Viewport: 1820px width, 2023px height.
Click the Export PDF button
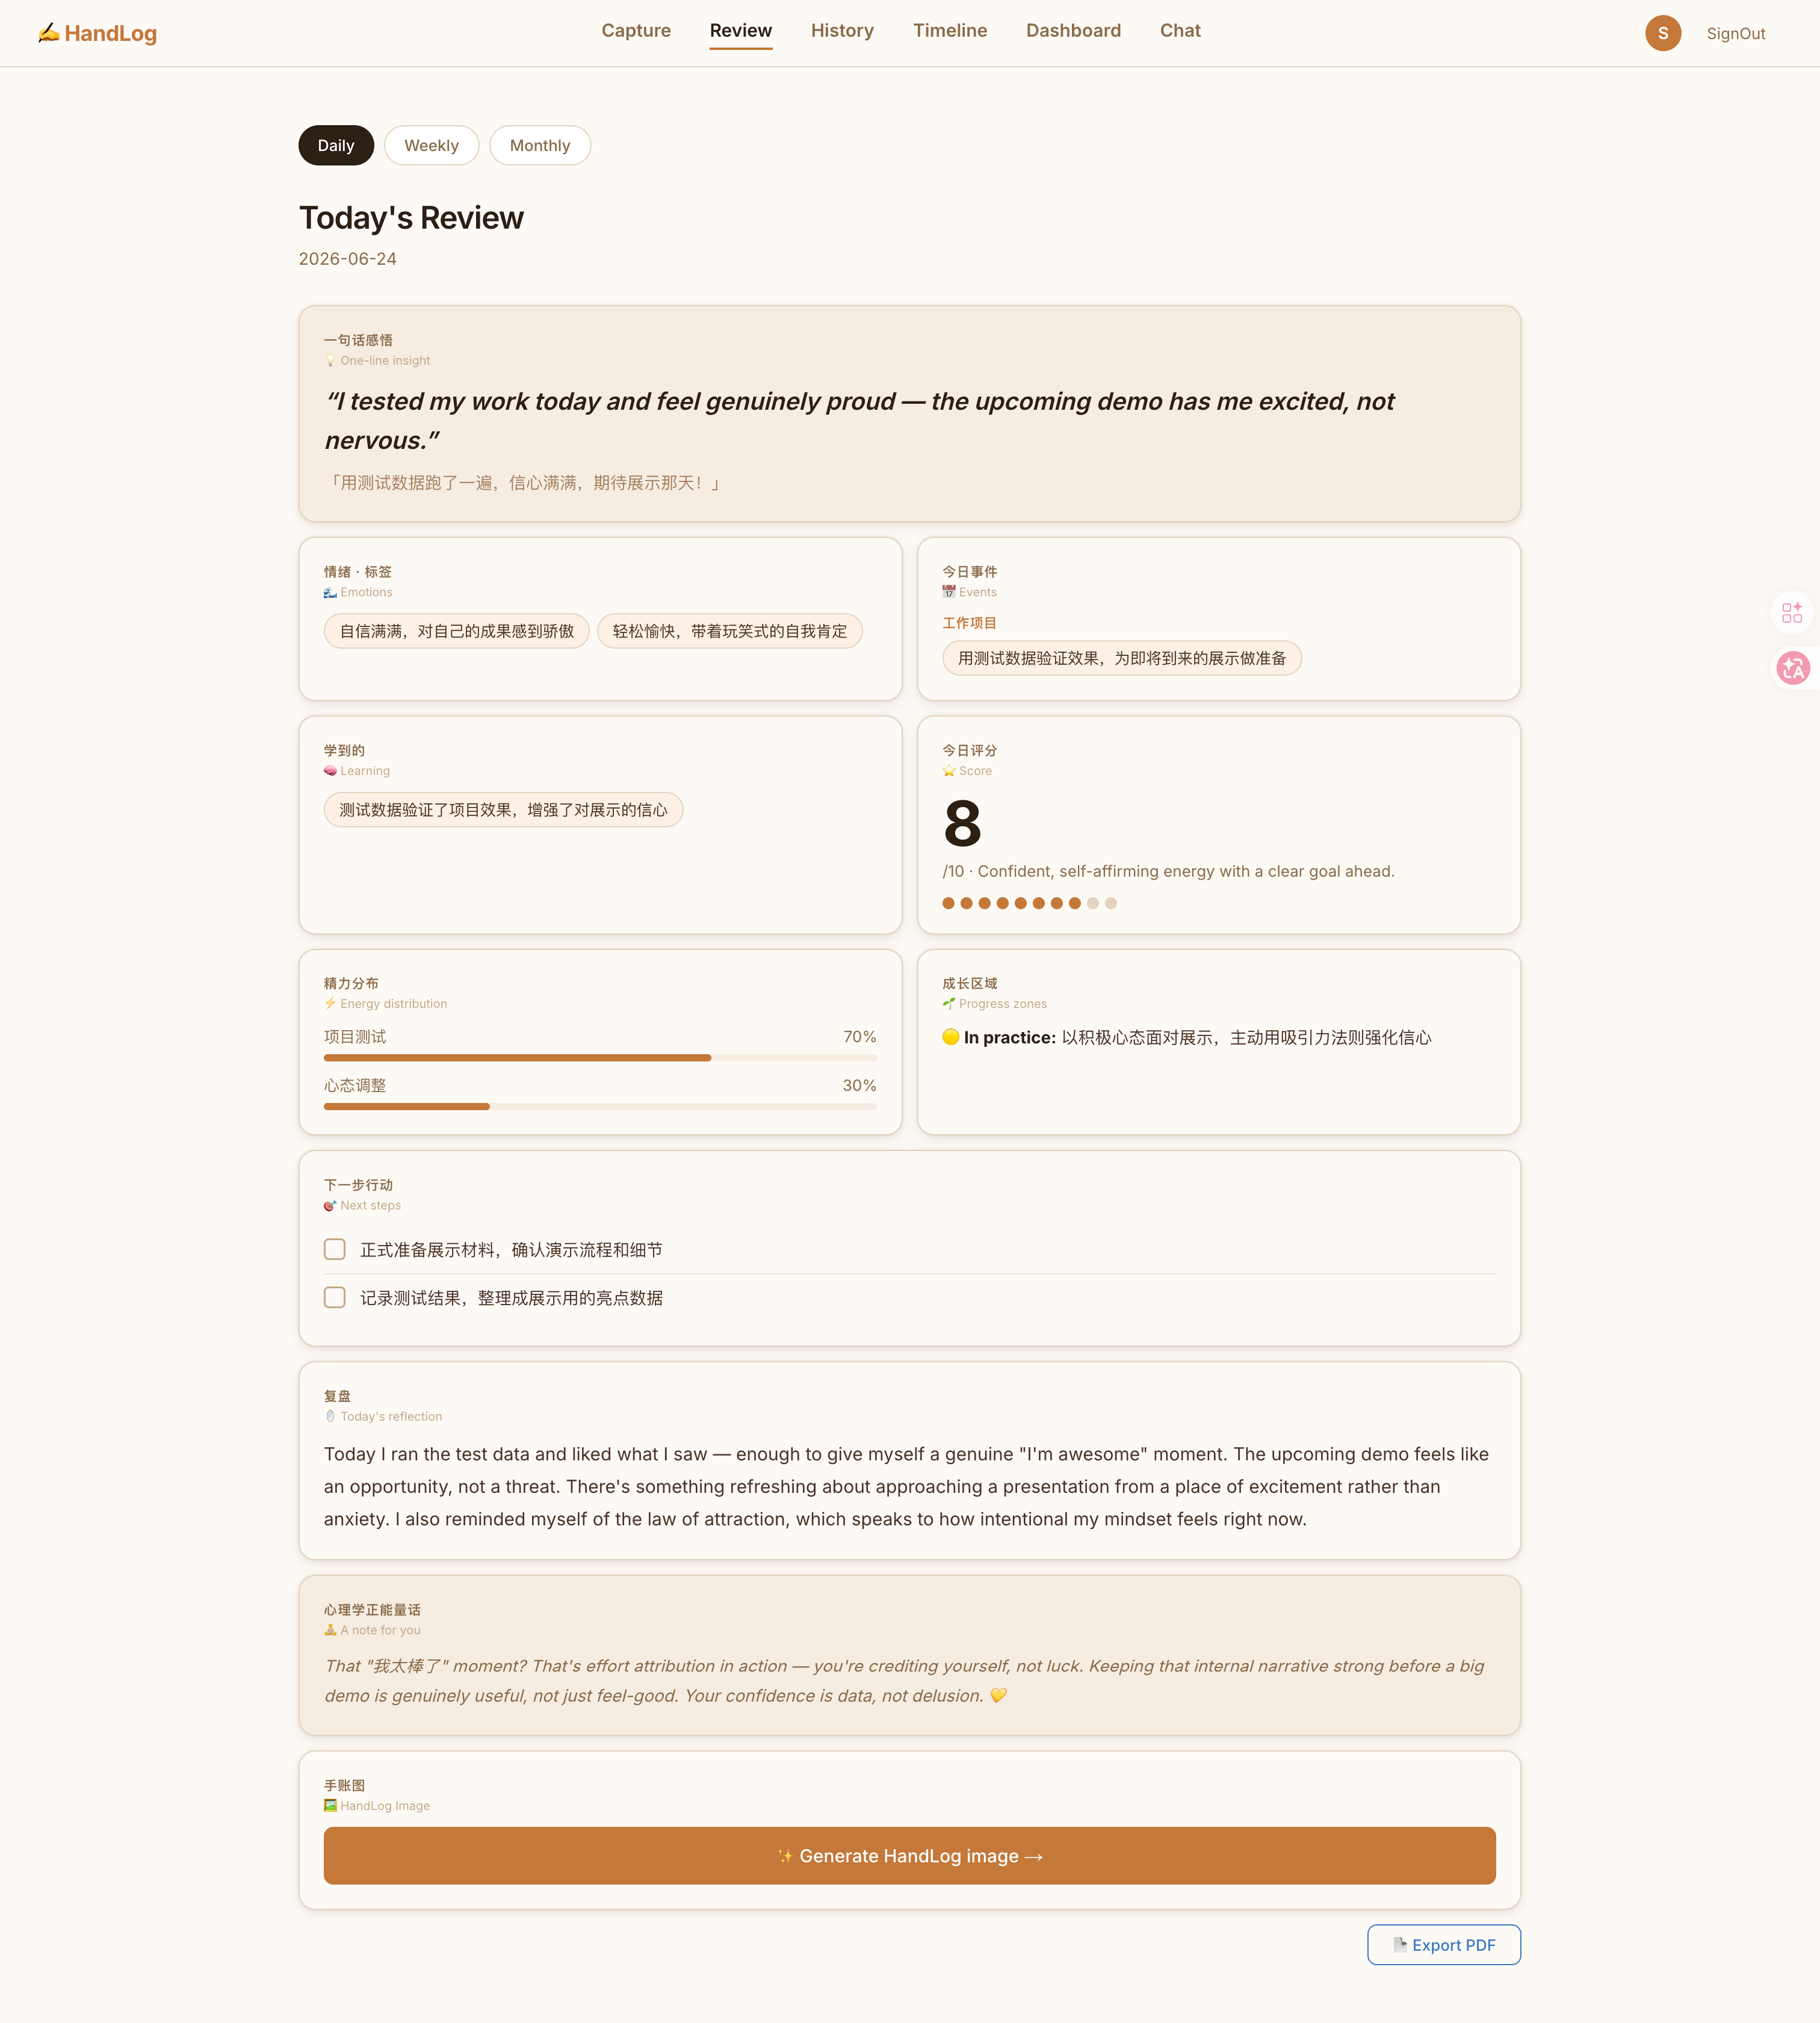(x=1443, y=1945)
